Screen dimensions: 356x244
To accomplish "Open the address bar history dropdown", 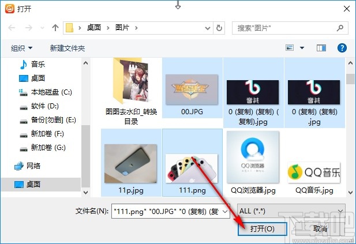I will tap(208, 28).
